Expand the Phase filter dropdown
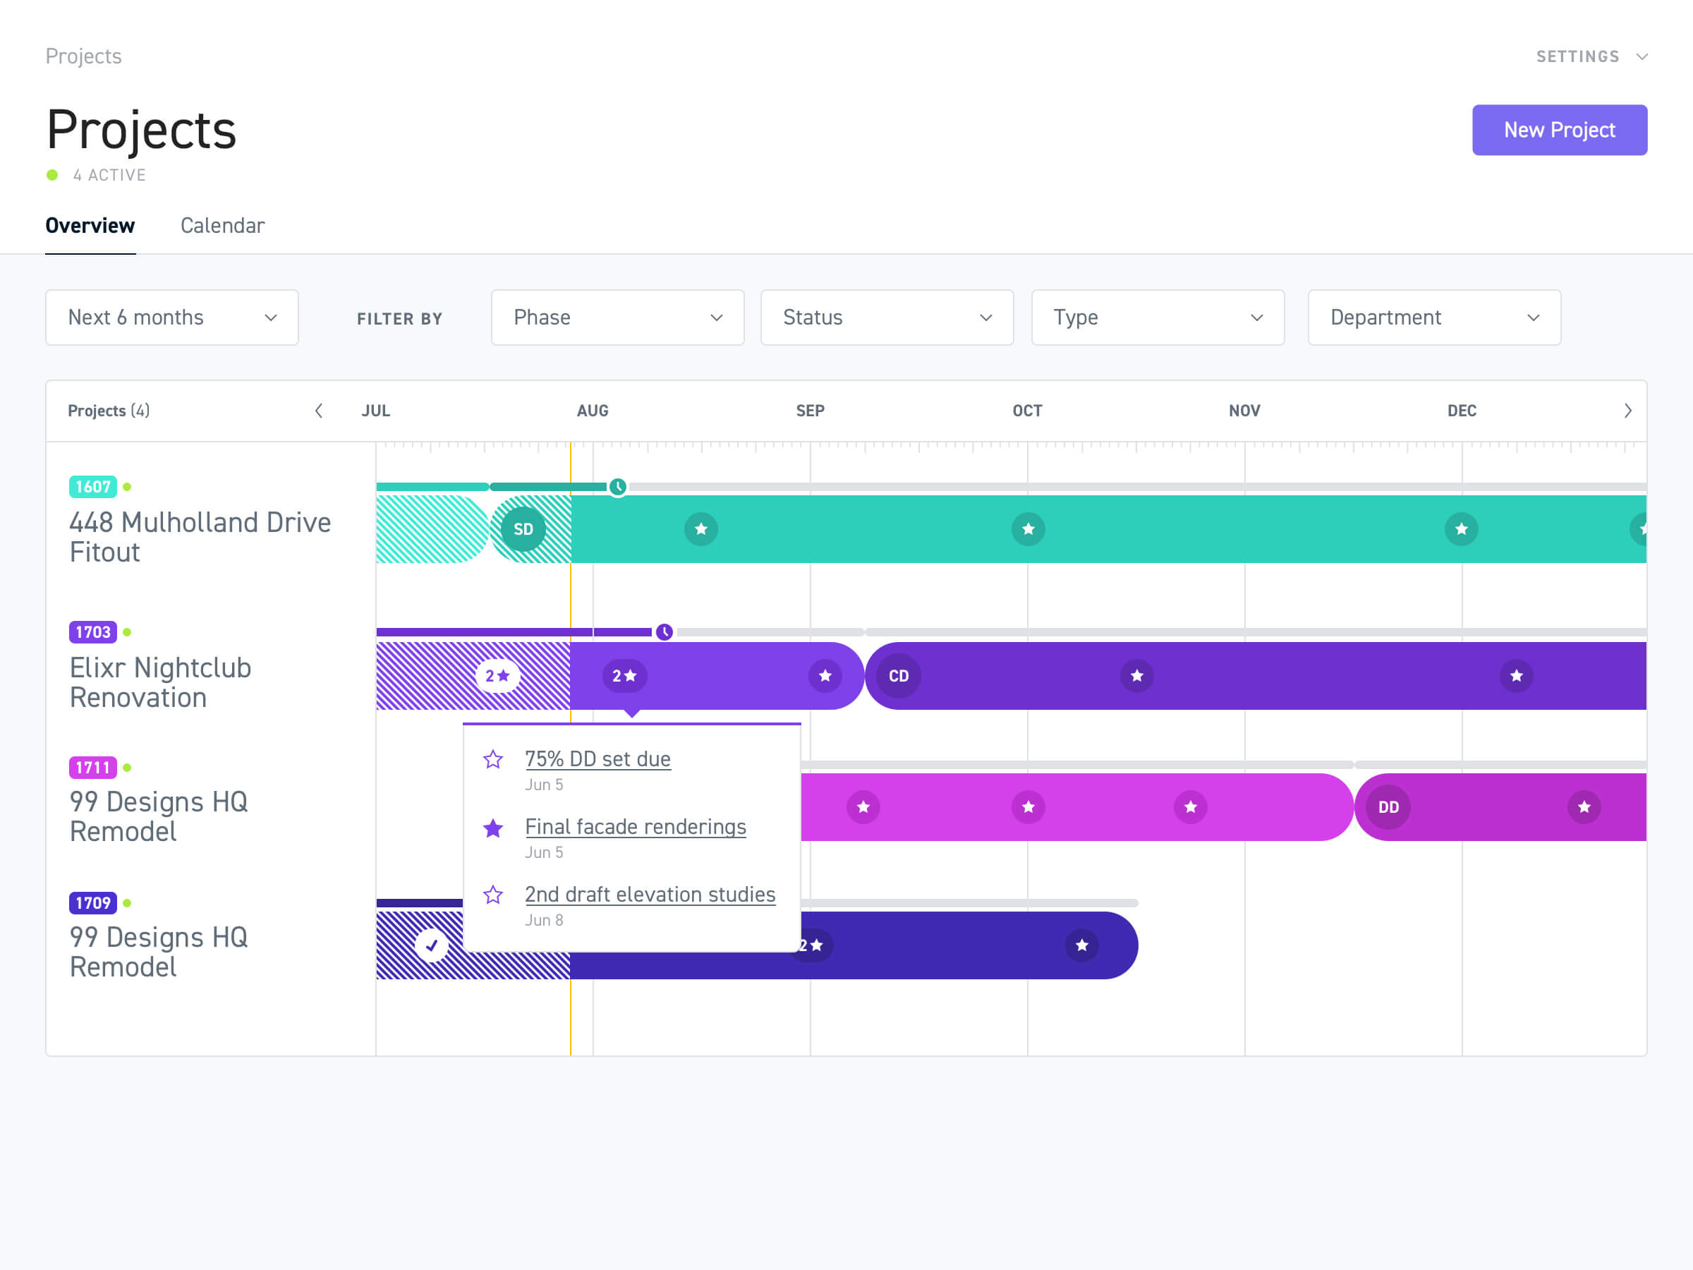Screen dimensions: 1693x1270 [617, 317]
